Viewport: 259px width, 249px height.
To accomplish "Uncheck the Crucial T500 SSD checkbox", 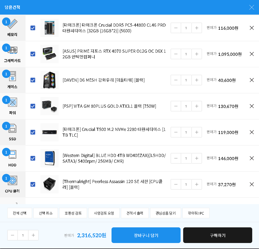I will pyautogui.click(x=33, y=132).
